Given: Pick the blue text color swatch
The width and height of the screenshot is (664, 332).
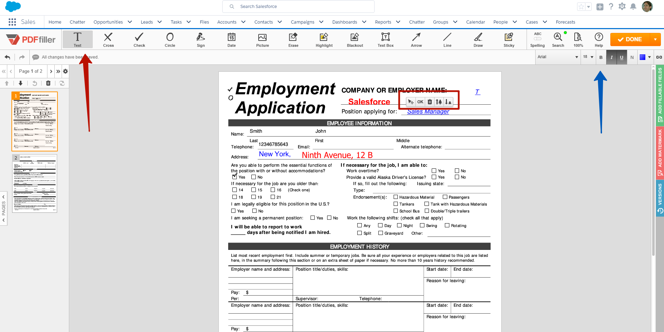Looking at the screenshot, I should click(643, 57).
